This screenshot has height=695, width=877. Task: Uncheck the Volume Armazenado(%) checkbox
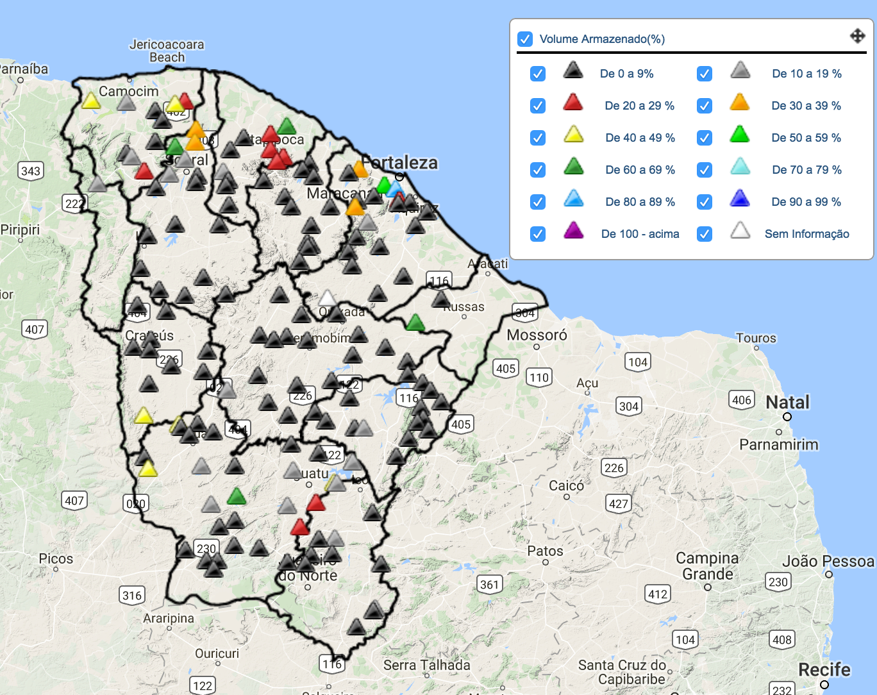pos(525,39)
